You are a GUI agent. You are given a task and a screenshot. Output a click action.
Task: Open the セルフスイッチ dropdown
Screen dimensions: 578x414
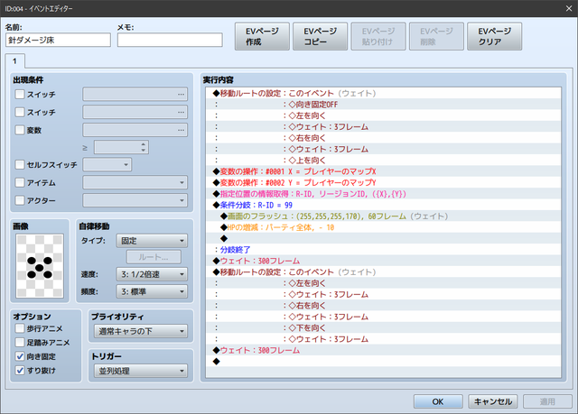107,164
